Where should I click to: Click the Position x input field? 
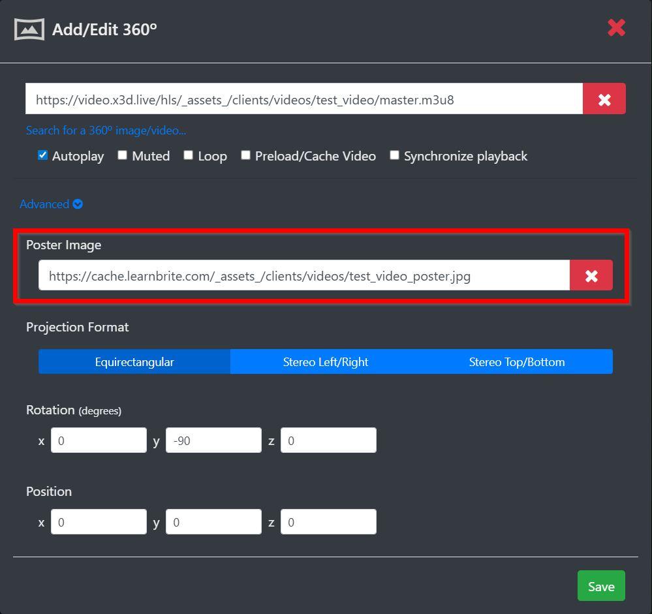click(99, 522)
